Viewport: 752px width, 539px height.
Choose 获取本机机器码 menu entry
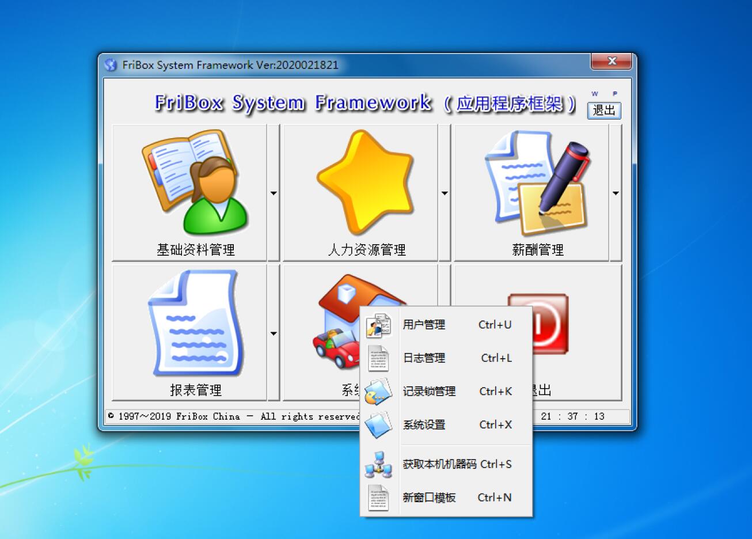[x=446, y=464]
